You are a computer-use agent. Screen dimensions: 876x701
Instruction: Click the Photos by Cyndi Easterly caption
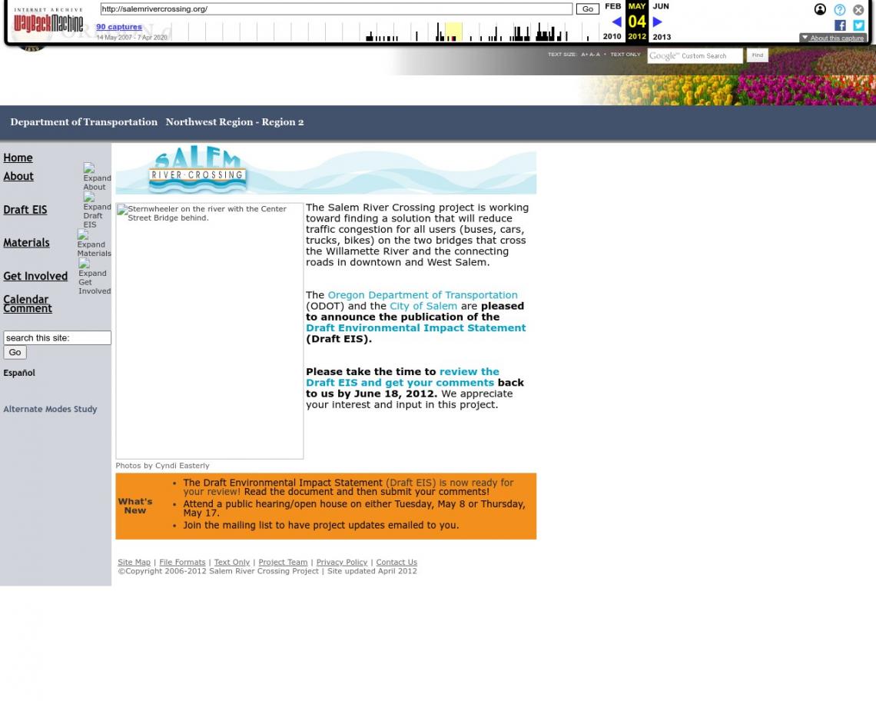(163, 466)
